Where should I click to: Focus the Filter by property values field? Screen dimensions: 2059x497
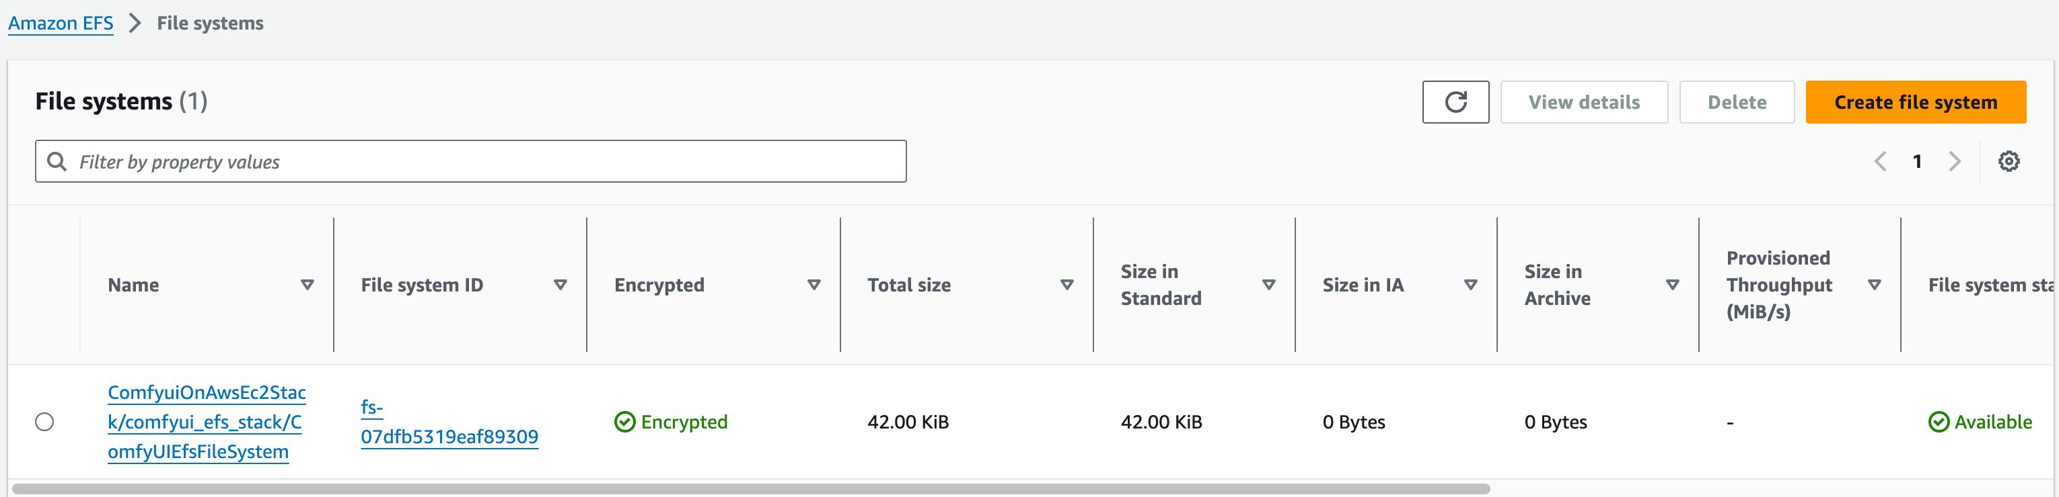click(x=471, y=161)
